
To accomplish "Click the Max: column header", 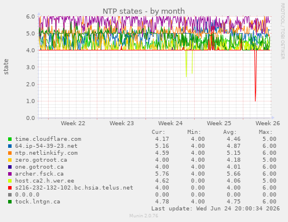I will (265, 132).
